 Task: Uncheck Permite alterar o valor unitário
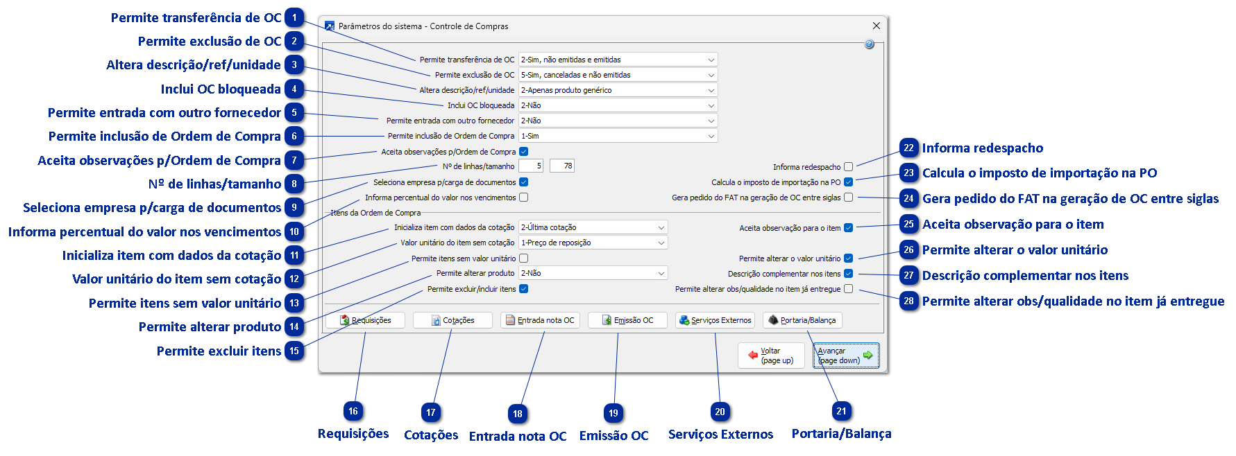click(849, 258)
